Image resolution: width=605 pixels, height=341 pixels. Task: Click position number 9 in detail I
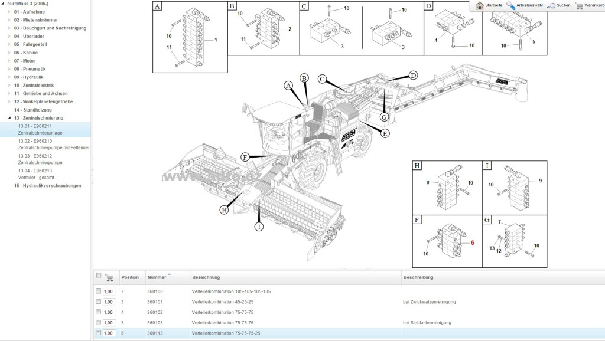coord(540,181)
